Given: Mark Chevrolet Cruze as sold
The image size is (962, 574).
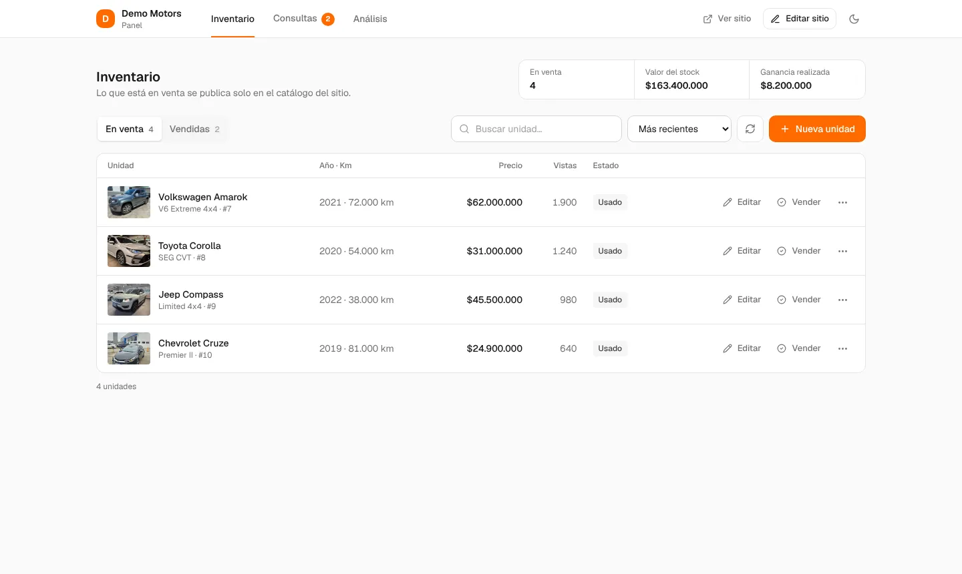Looking at the screenshot, I should coord(799,348).
